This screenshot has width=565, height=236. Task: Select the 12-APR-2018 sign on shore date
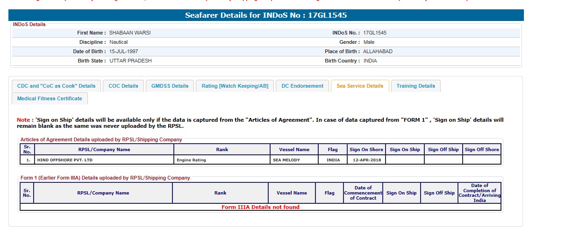tap(366, 160)
